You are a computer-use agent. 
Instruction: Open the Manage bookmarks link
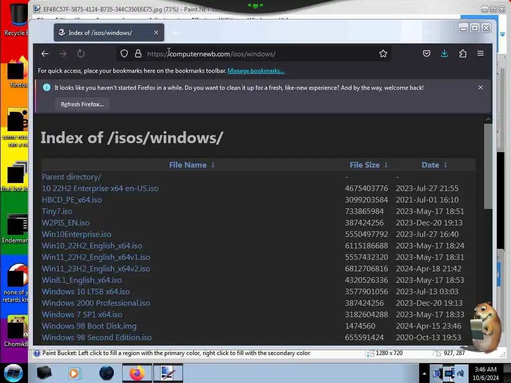(256, 71)
